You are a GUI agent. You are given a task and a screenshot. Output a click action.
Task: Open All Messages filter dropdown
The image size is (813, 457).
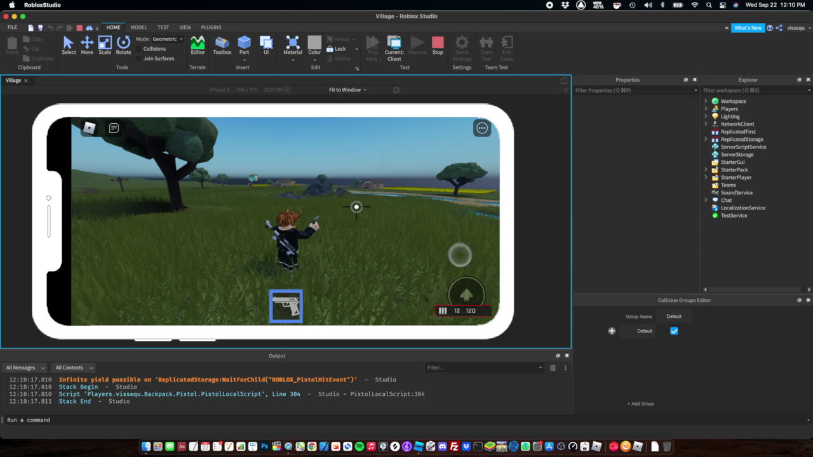(25, 368)
